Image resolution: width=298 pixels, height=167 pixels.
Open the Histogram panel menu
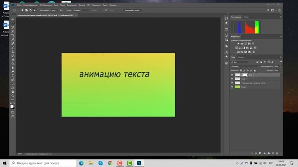[x=280, y=17]
